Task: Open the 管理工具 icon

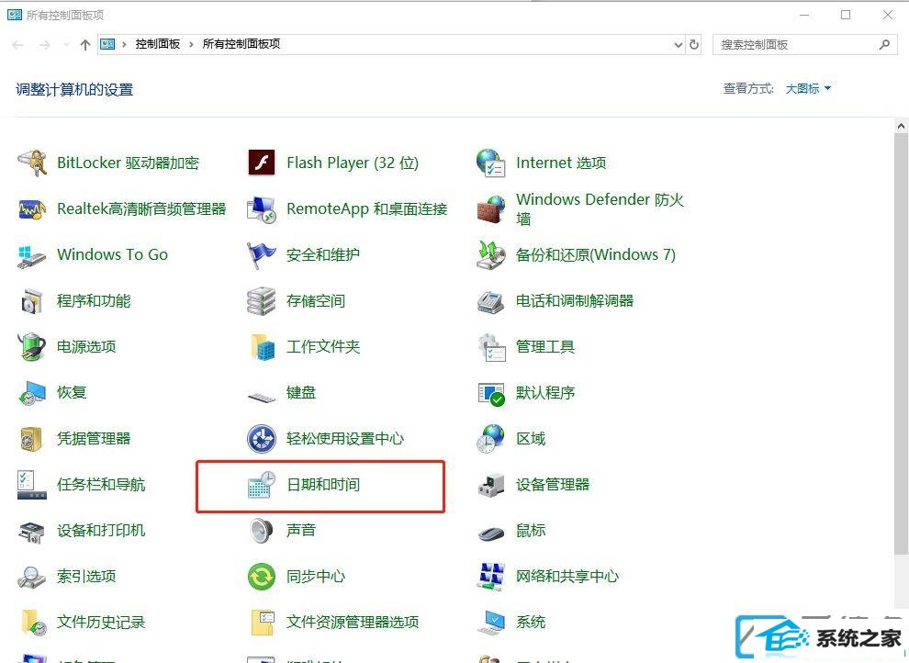Action: point(492,346)
